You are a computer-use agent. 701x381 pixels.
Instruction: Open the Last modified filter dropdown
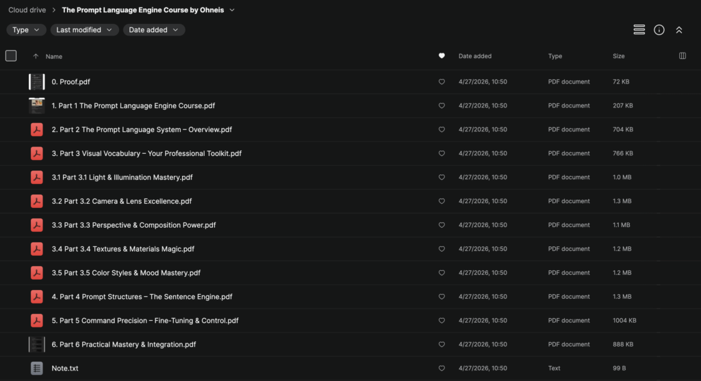(84, 30)
